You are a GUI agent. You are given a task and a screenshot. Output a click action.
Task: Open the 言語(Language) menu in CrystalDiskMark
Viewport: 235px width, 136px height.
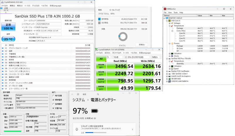point(145,53)
